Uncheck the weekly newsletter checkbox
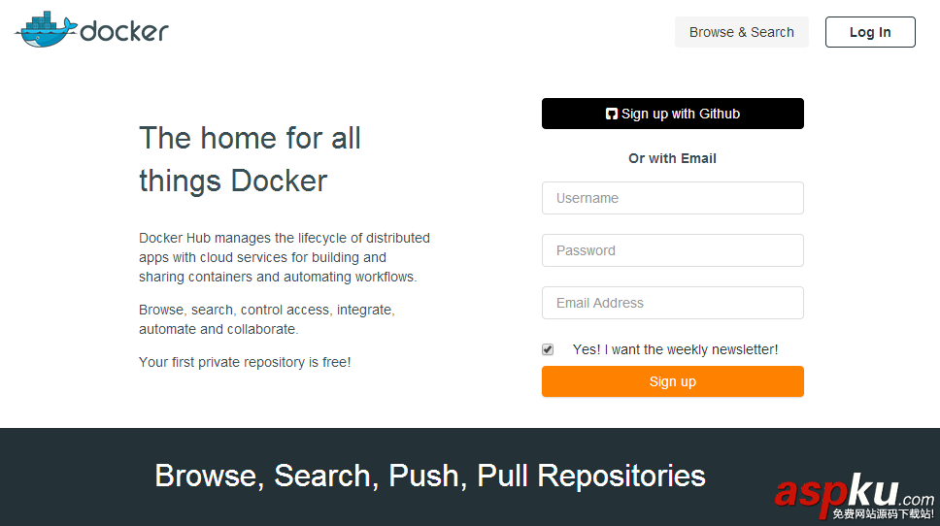 (x=548, y=349)
